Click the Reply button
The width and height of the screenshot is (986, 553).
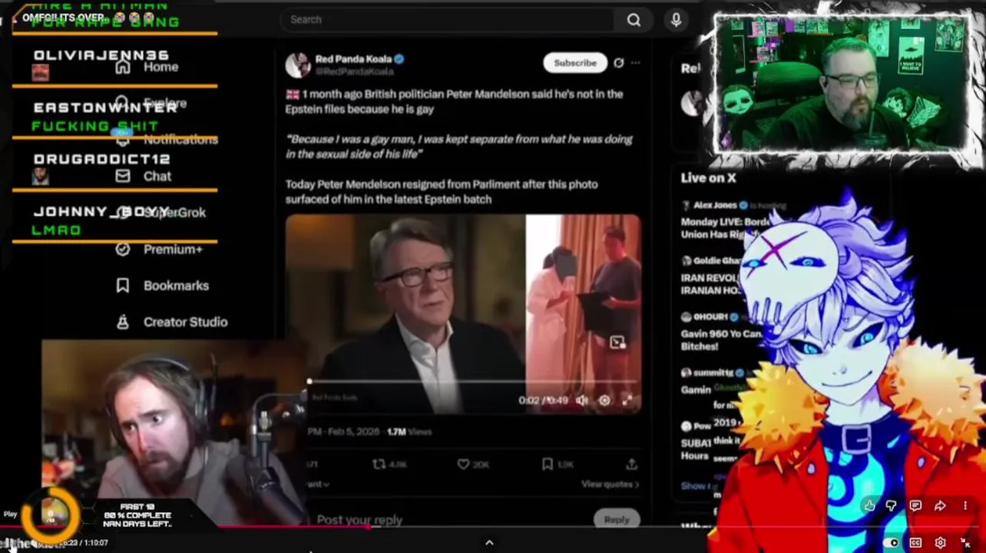coord(617,520)
